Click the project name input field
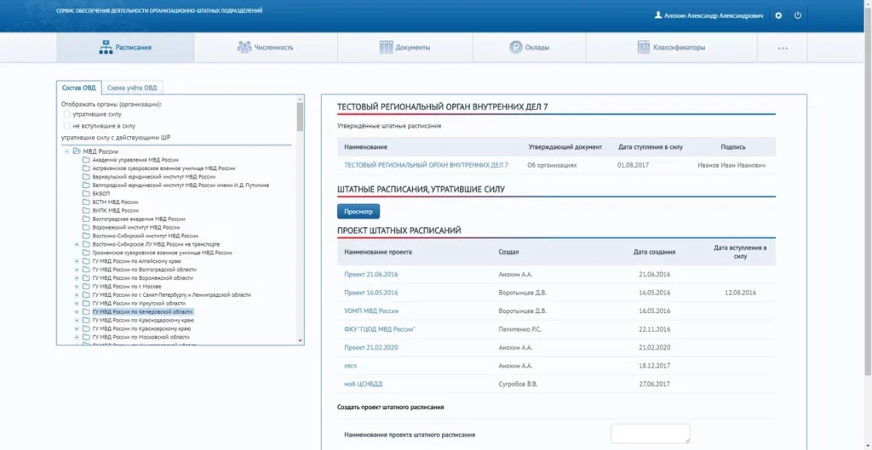872x450 pixels. [651, 434]
